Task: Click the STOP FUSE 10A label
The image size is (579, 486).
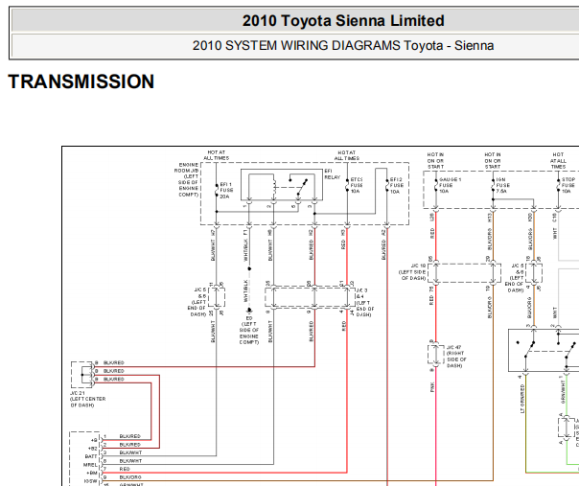Action: (568, 185)
